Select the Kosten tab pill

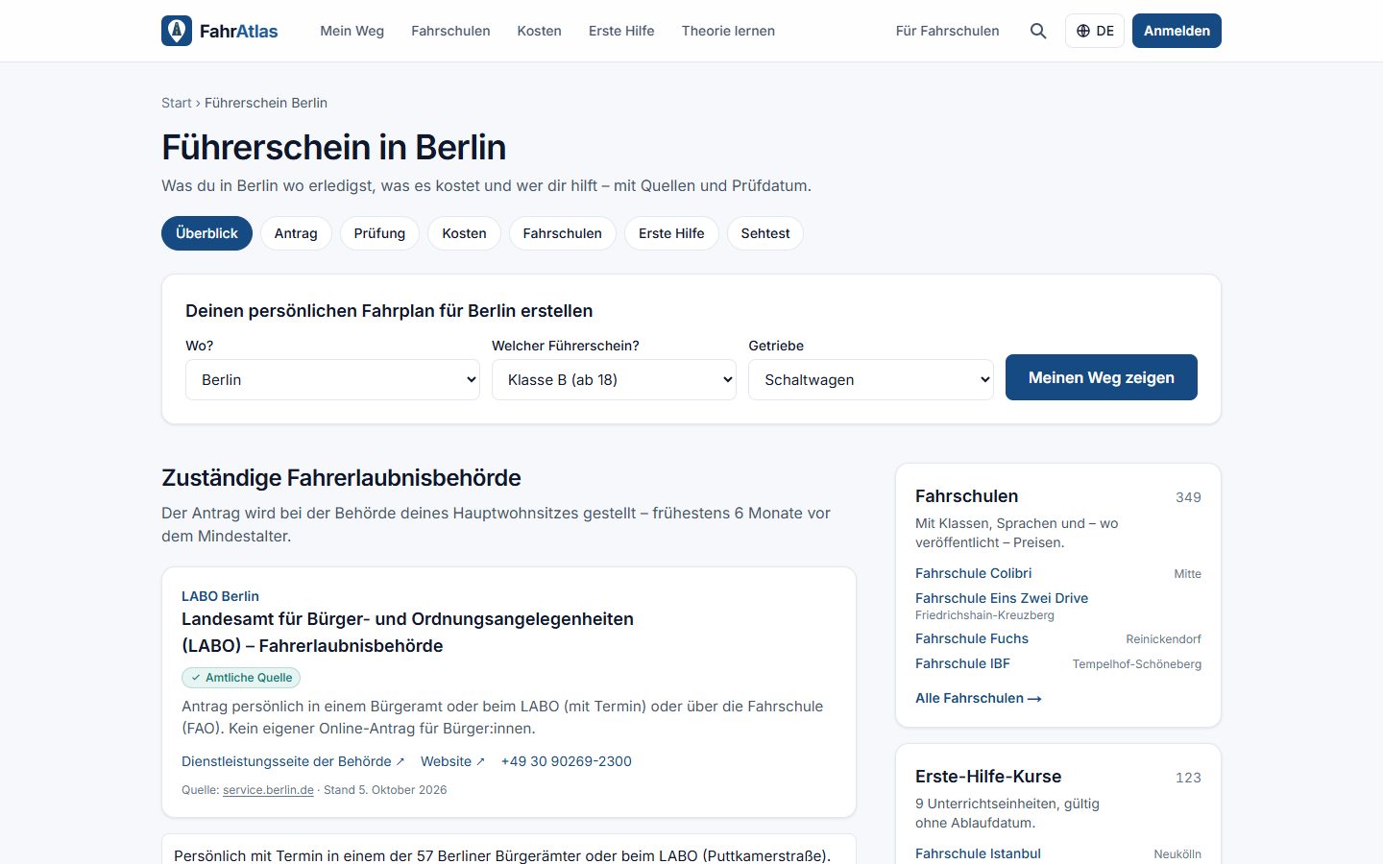[464, 233]
